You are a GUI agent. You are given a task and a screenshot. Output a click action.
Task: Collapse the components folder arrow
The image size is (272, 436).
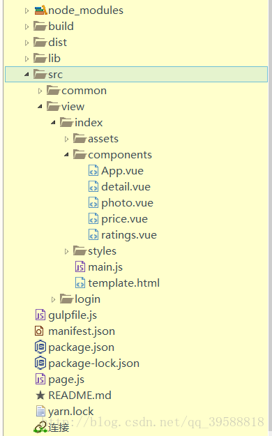(66, 155)
